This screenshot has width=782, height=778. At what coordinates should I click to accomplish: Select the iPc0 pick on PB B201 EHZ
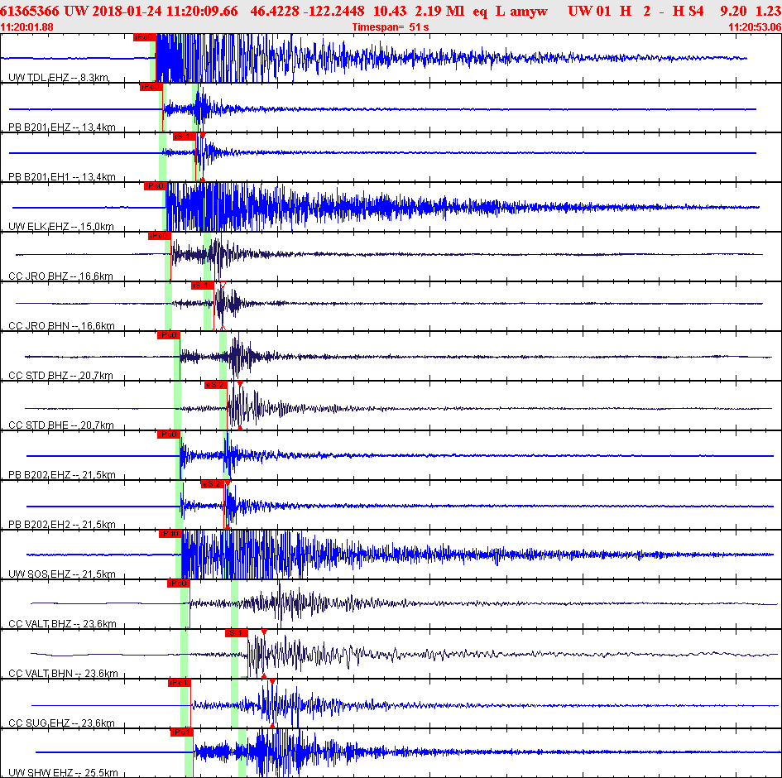(x=151, y=87)
